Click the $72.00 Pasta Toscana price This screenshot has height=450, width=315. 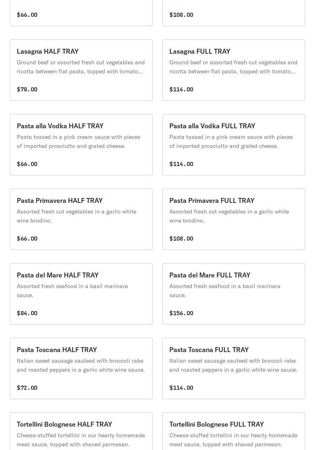(x=27, y=388)
